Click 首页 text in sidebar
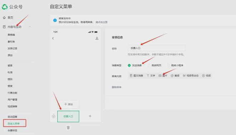 click(x=10, y=17)
